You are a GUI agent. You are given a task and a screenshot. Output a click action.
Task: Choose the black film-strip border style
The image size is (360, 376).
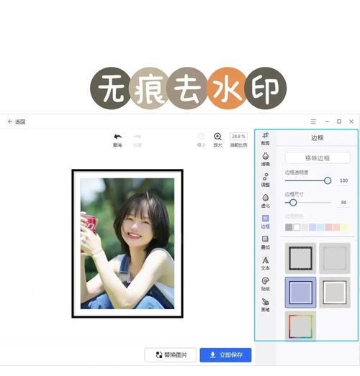point(300,258)
